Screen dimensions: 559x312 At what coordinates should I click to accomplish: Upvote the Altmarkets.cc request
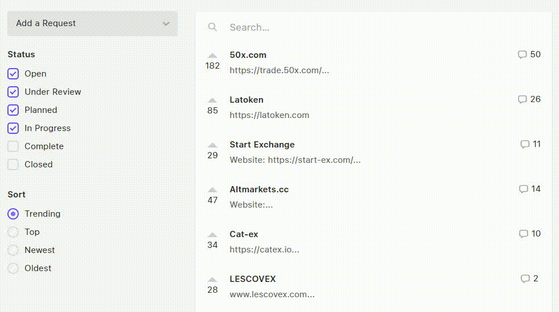[x=212, y=190]
